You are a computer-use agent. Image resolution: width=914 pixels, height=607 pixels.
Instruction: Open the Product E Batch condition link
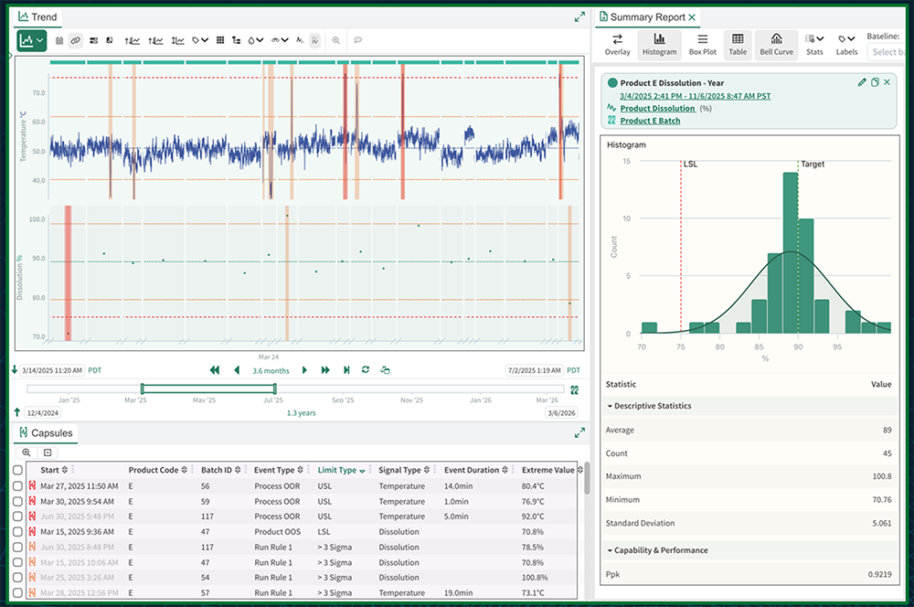tap(650, 121)
